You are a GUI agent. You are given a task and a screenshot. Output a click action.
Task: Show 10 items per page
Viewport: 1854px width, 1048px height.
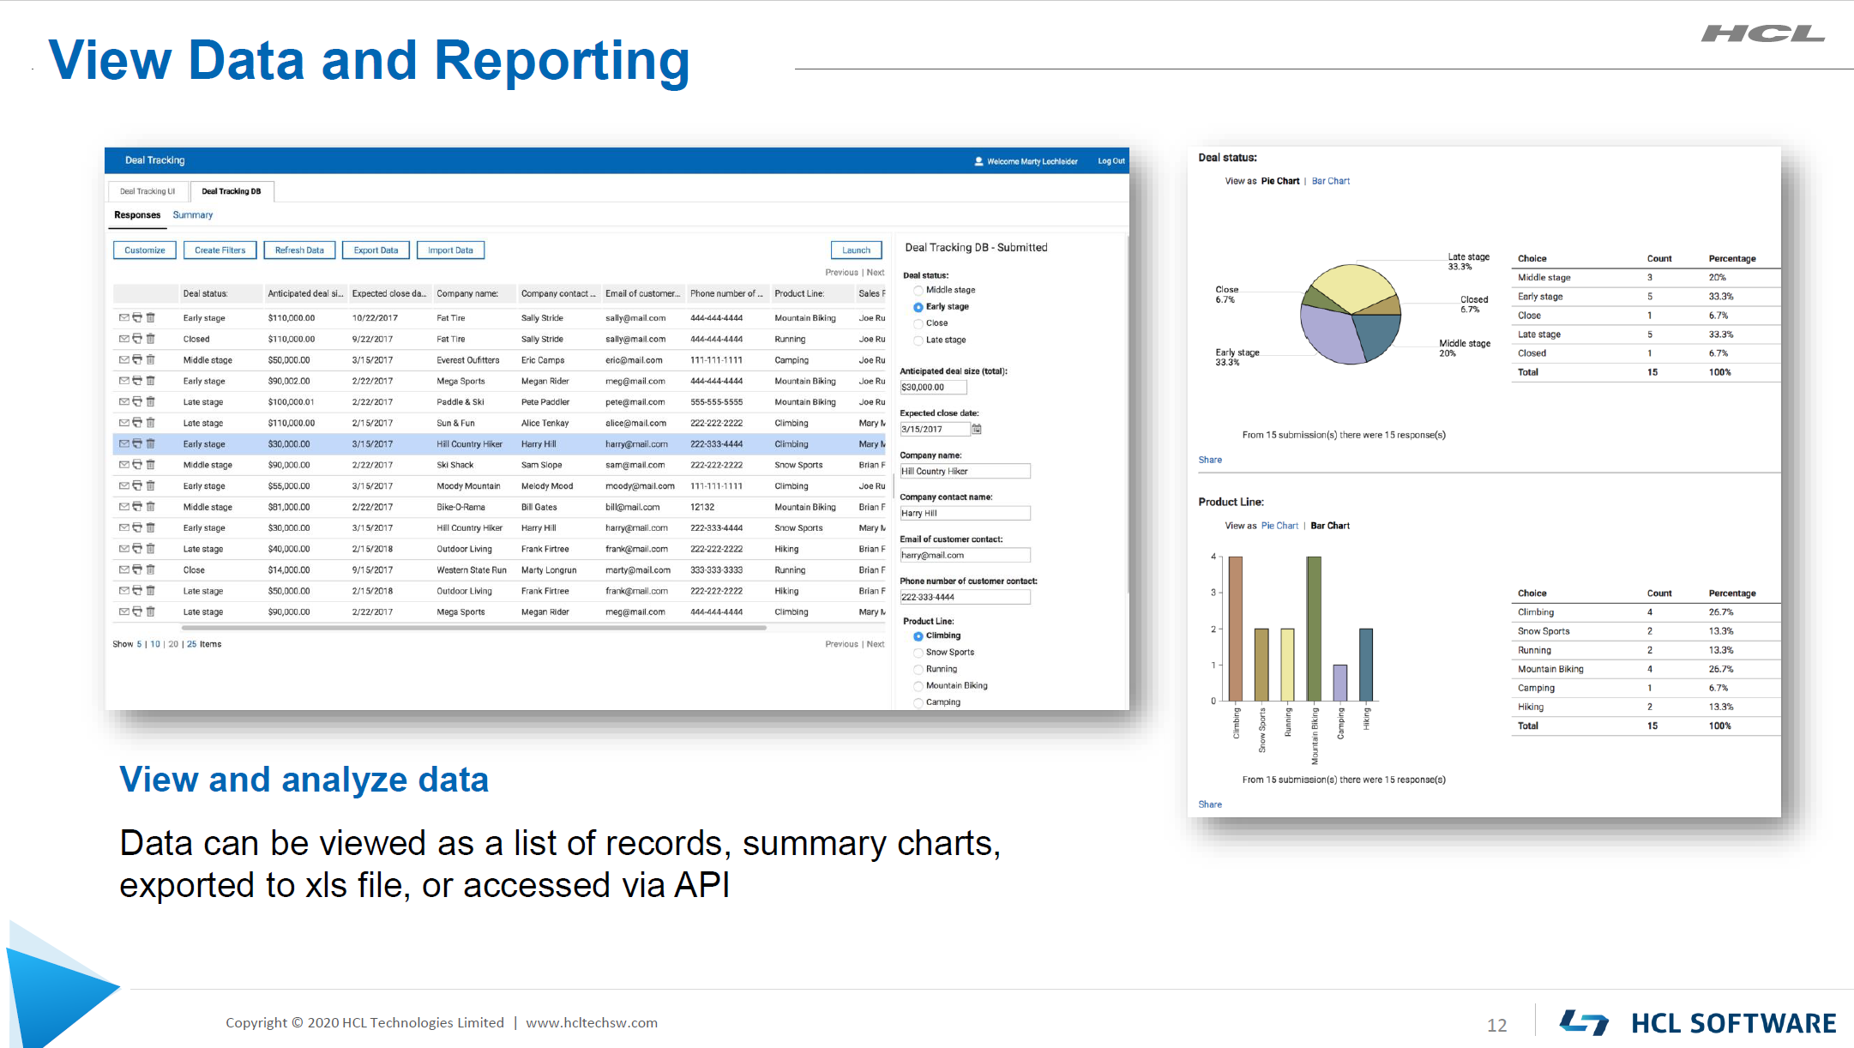pos(155,644)
